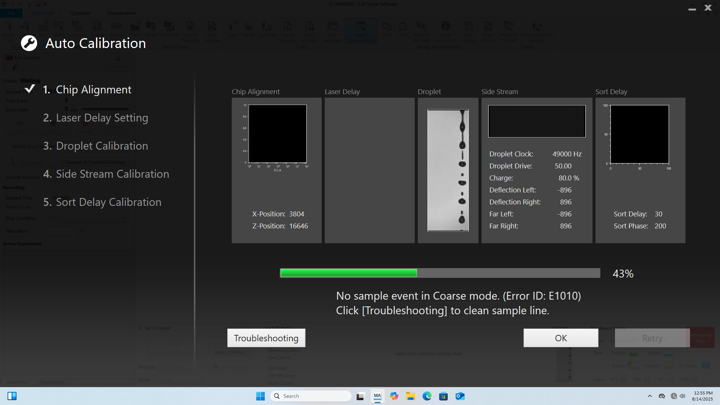Select the Apply to All Tubes icon
The image size is (720, 405).
421,30
